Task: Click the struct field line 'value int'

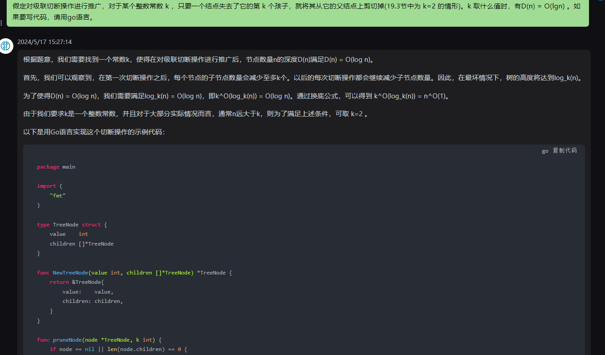Action: pyautogui.click(x=69, y=234)
